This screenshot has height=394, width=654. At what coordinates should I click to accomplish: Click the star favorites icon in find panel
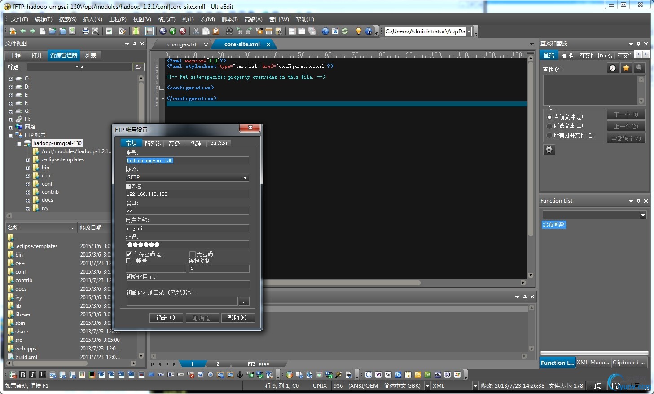[626, 68]
